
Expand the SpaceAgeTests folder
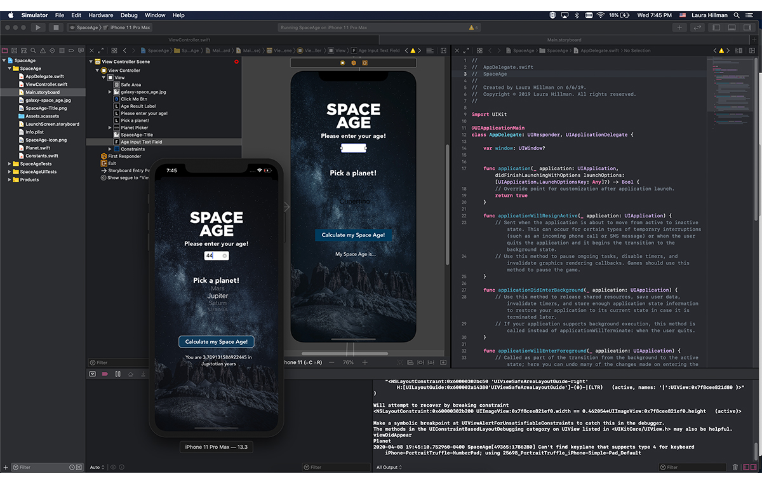(10, 164)
